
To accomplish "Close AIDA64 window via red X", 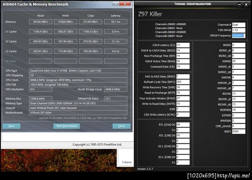I will (x=125, y=4).
